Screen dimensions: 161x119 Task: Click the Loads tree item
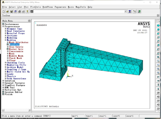point(10,74)
